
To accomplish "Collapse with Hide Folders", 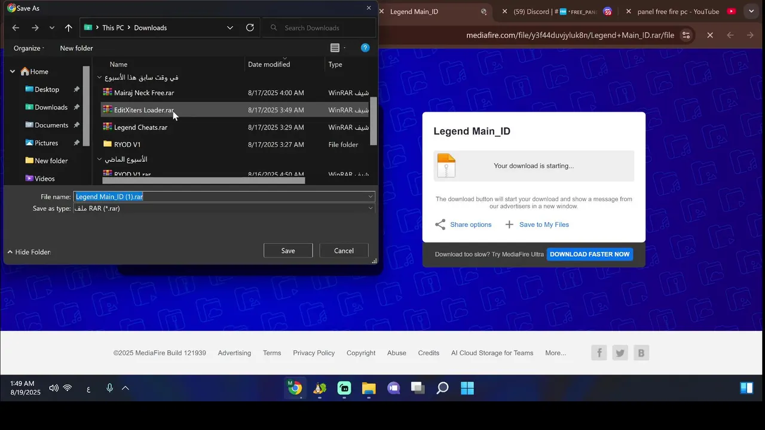I will pyautogui.click(x=29, y=252).
